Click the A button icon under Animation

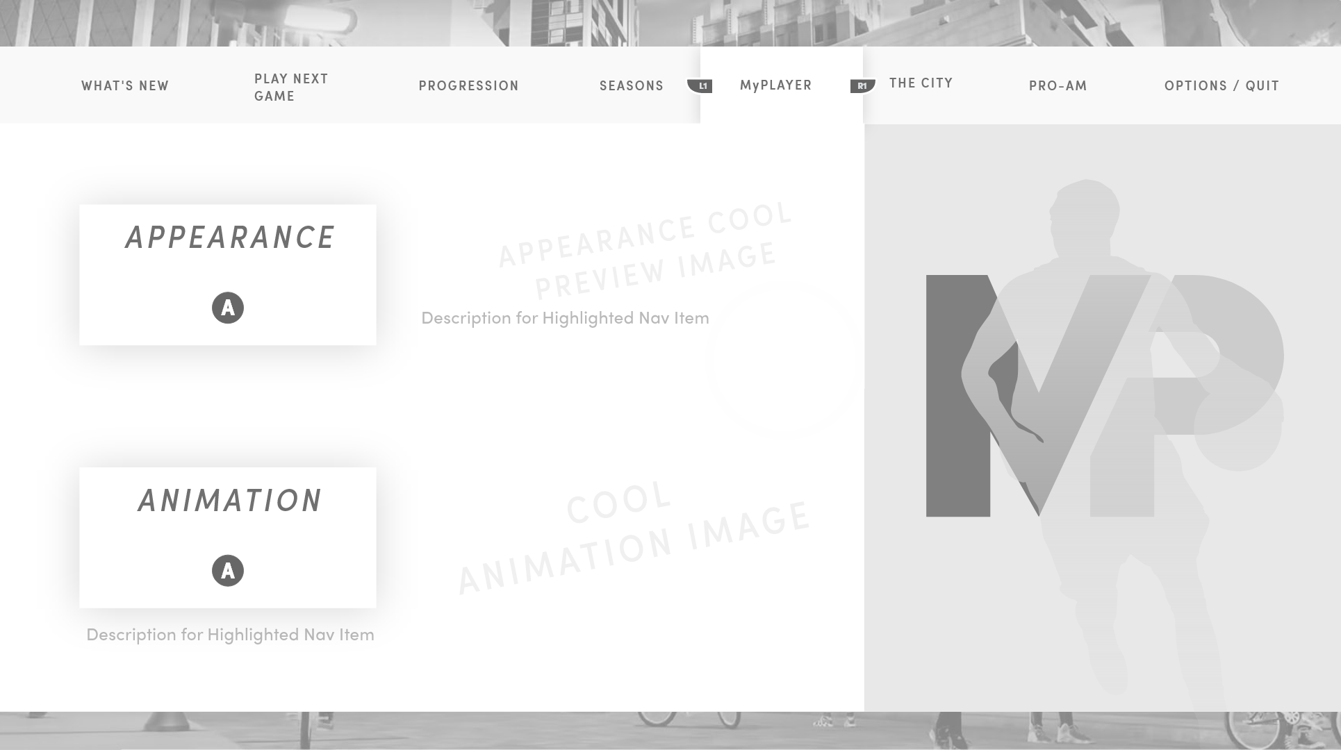coord(228,571)
